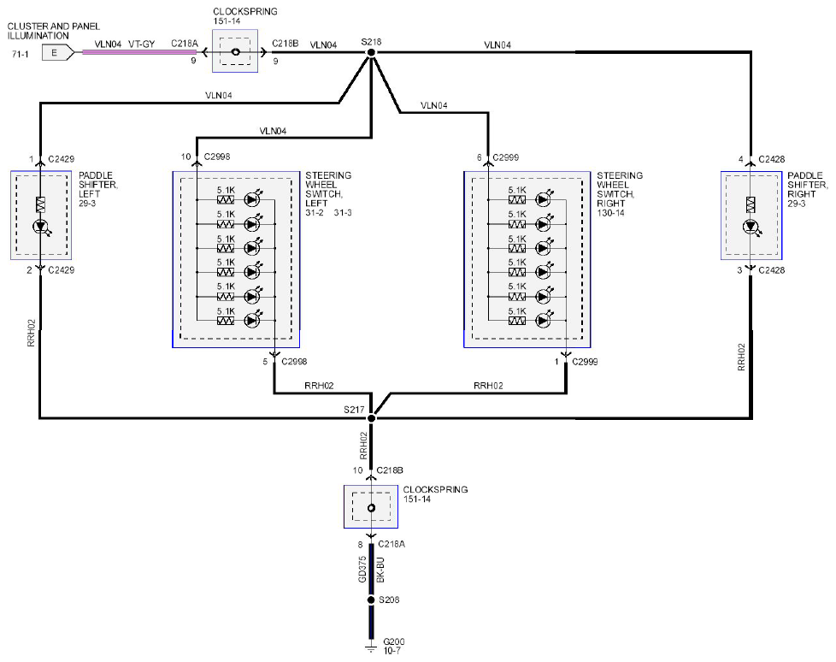Viewport: 836px width, 662px height.
Task: Select the LED symbol in left paddle shifter
Action: click(40, 227)
